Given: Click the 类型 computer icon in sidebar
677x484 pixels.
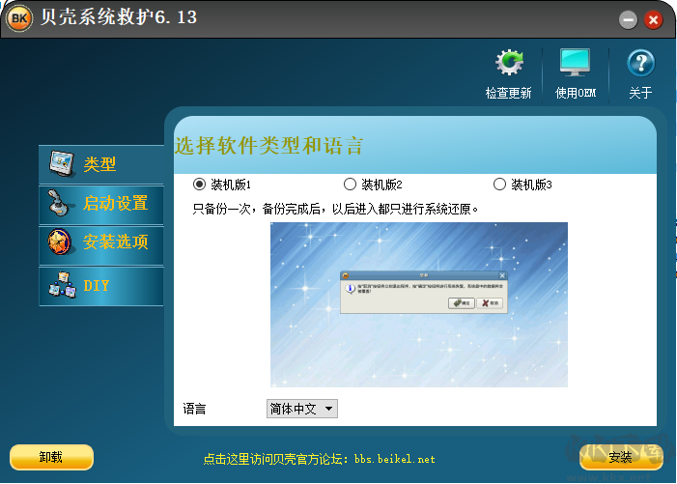Looking at the screenshot, I should pyautogui.click(x=61, y=164).
